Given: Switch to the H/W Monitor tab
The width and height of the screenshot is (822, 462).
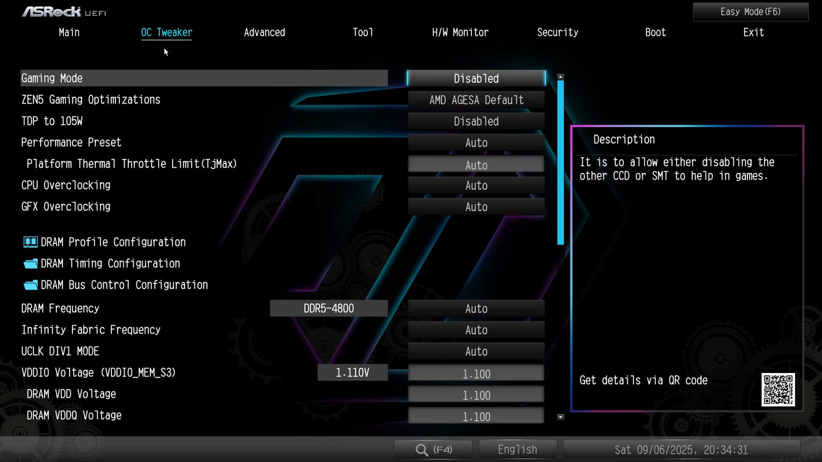Looking at the screenshot, I should pos(460,33).
